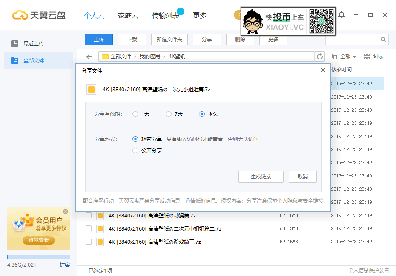Screen dimensions: 396x276
Task: Switch to the 家庭云 tab
Action: (129, 15)
